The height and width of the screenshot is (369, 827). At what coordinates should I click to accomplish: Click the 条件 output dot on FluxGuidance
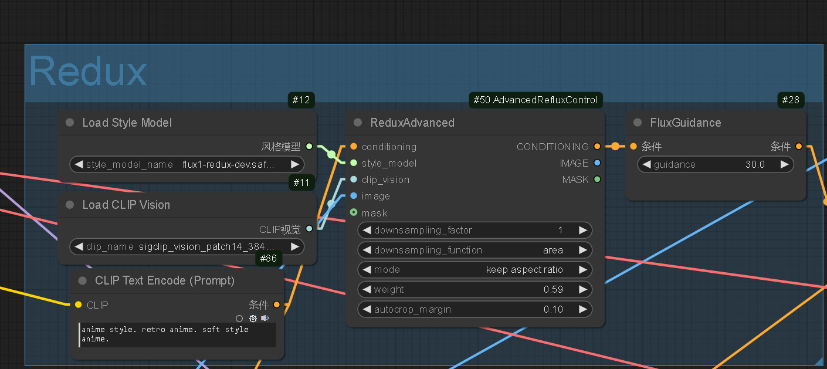click(798, 147)
